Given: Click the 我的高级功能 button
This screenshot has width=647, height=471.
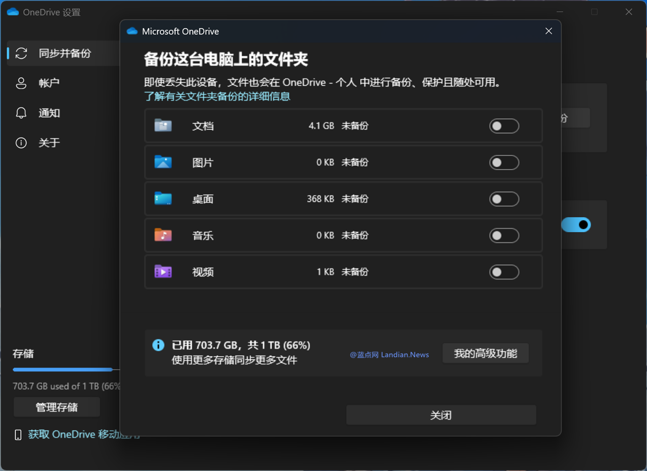Looking at the screenshot, I should point(486,353).
